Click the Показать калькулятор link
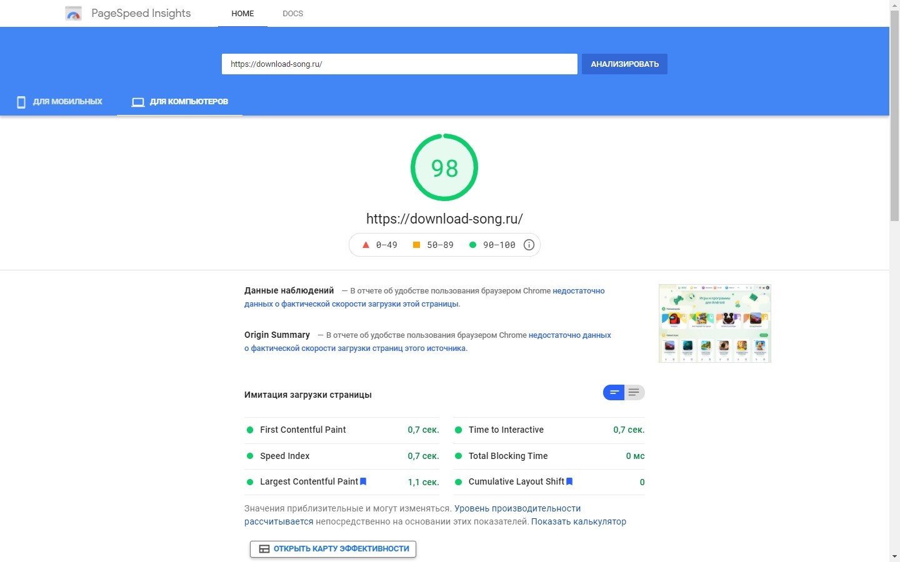 point(578,521)
